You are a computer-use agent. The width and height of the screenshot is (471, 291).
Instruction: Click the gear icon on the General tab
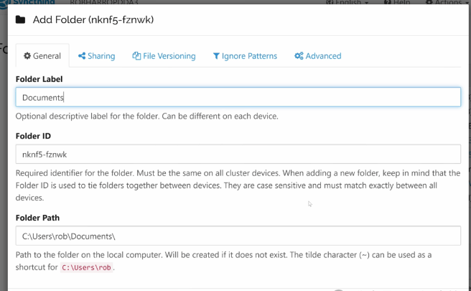[27, 56]
